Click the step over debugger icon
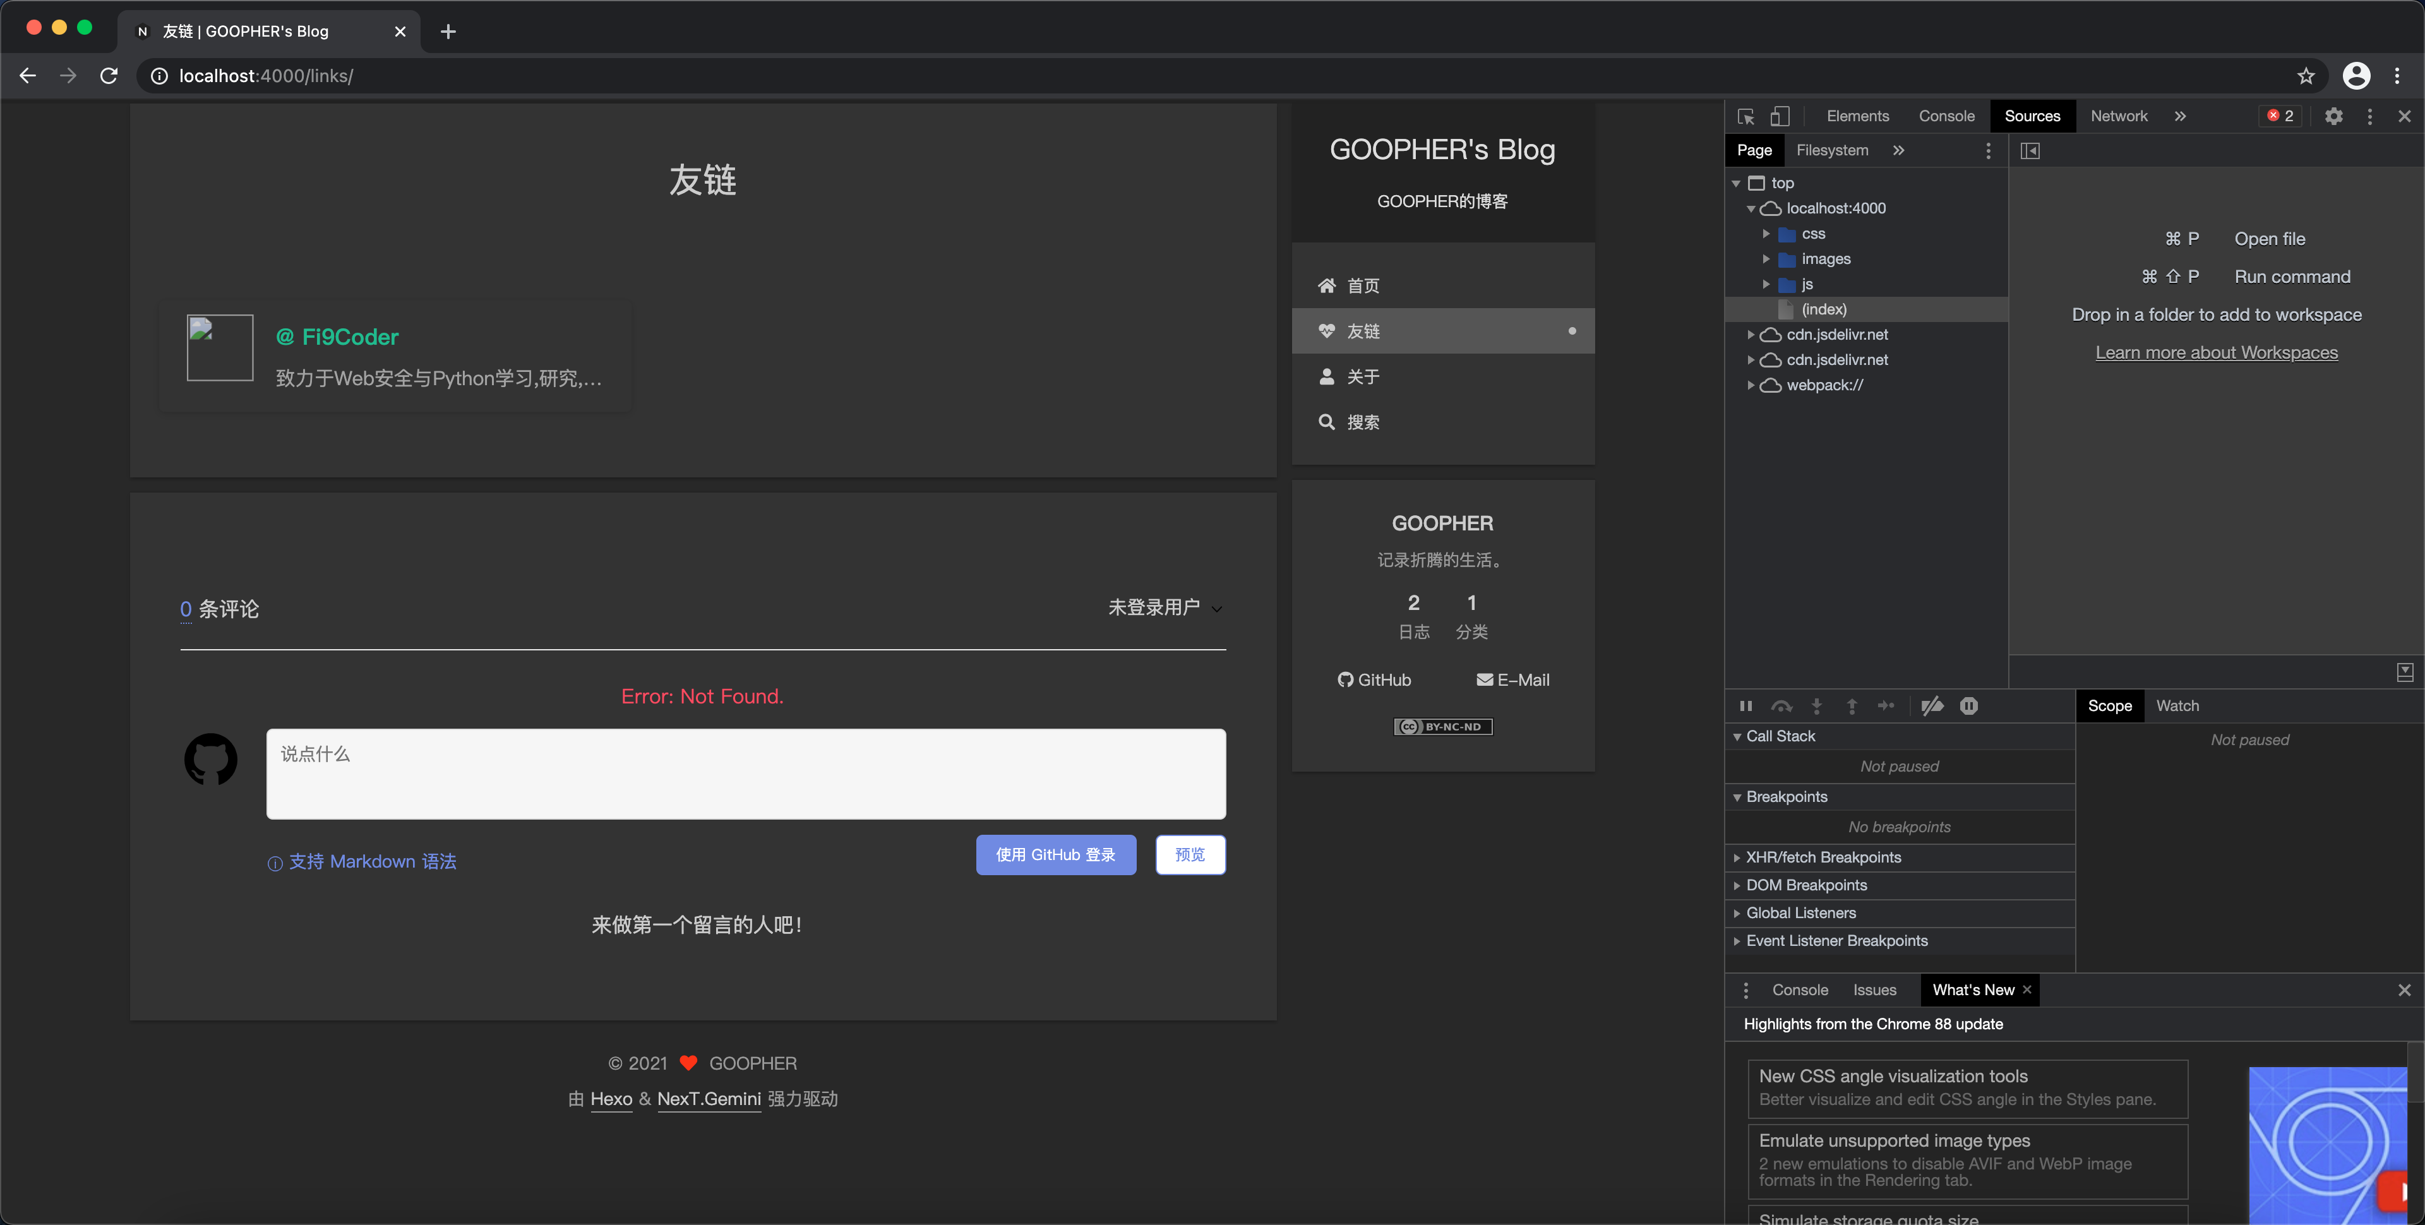Image resolution: width=2425 pixels, height=1225 pixels. tap(1781, 706)
